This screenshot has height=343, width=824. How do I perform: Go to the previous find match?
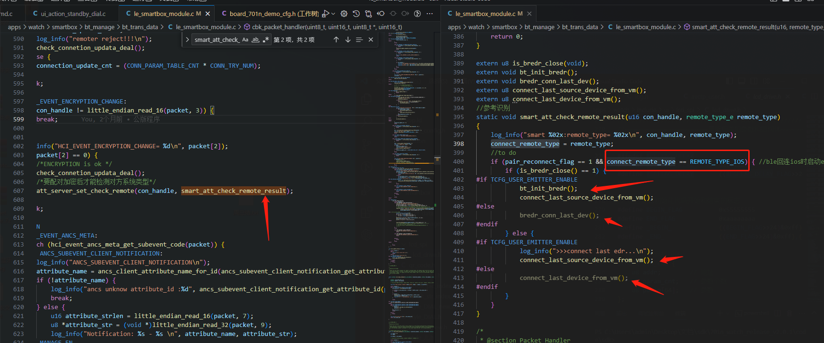tap(336, 40)
